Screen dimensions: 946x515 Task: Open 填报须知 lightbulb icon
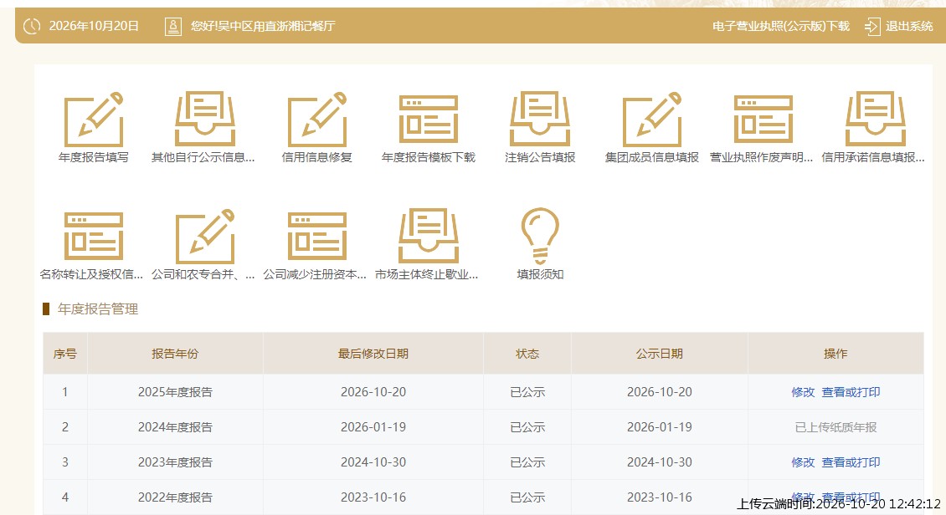click(x=540, y=236)
